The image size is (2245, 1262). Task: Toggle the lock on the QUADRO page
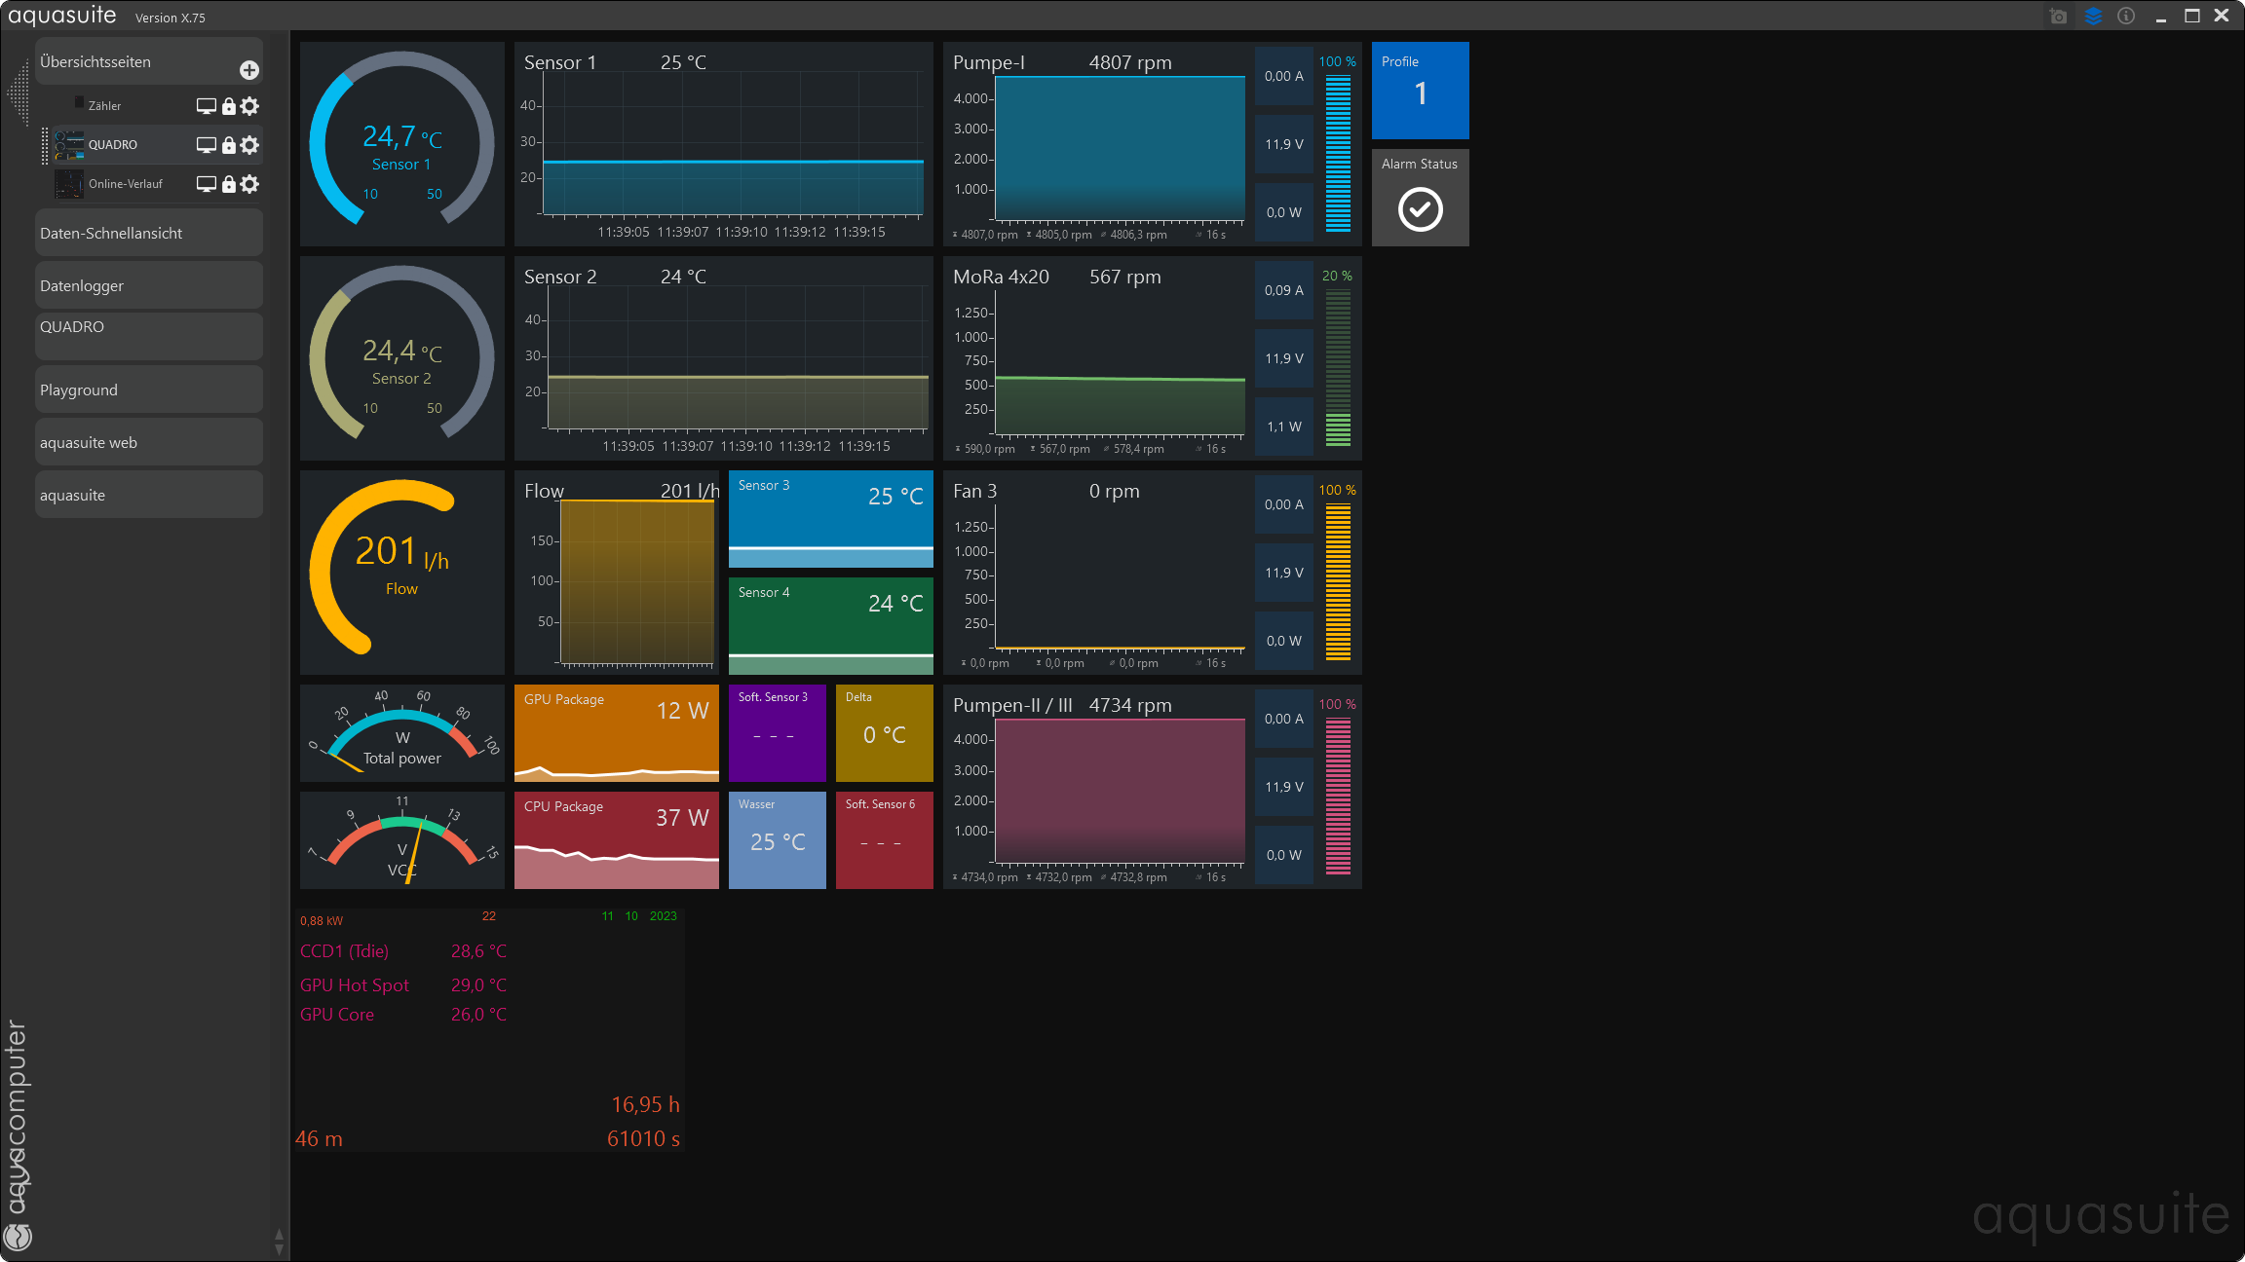tap(229, 145)
